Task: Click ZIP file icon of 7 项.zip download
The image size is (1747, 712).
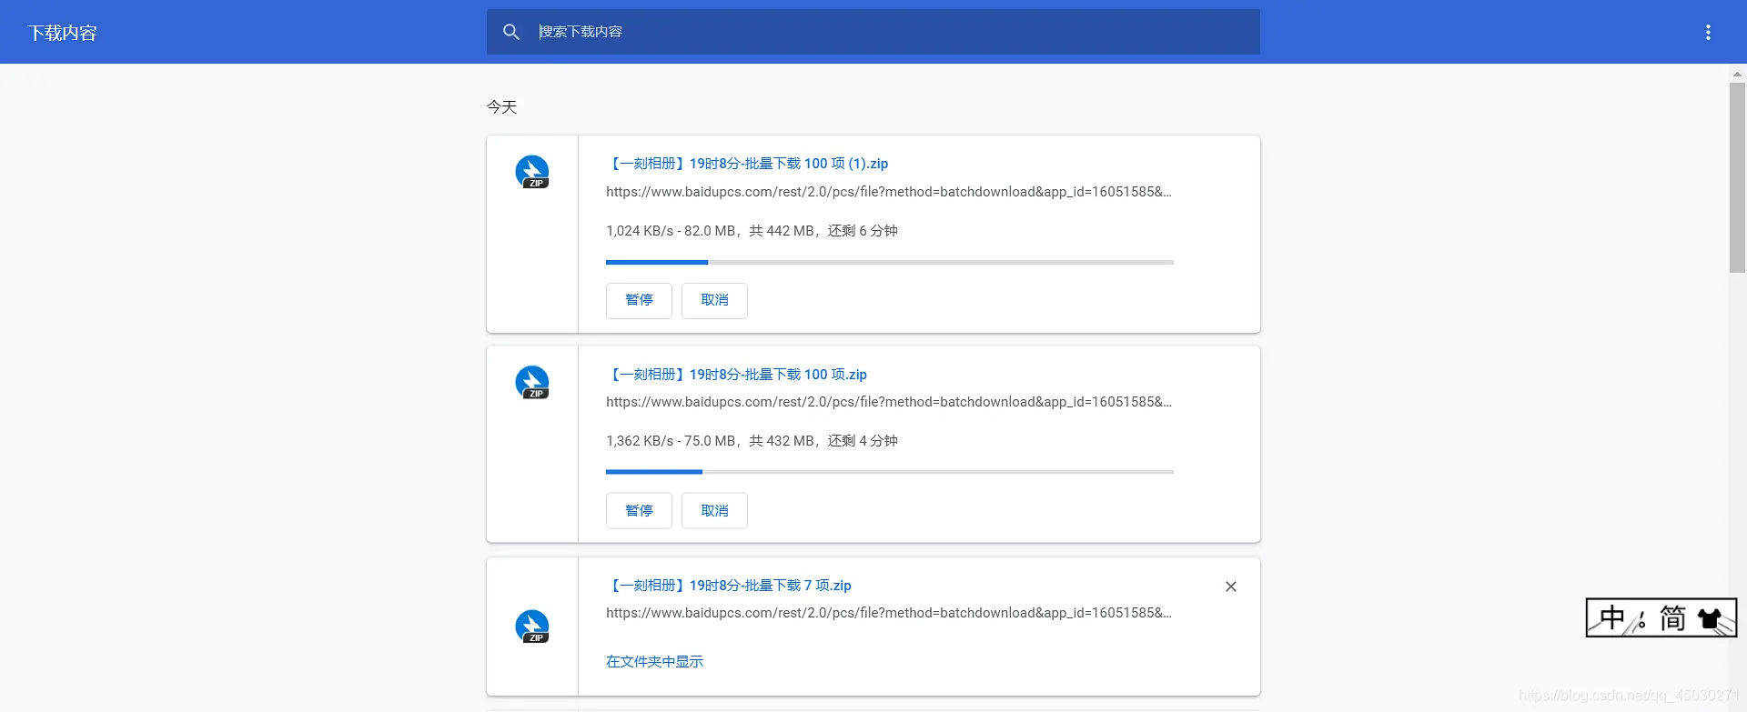Action: pyautogui.click(x=532, y=627)
